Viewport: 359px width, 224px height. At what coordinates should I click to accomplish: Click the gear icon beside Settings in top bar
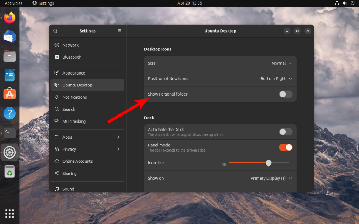coord(35,3)
